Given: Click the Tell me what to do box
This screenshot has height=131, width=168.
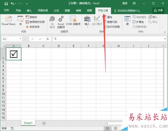Looking at the screenshot, I should 127,11.
